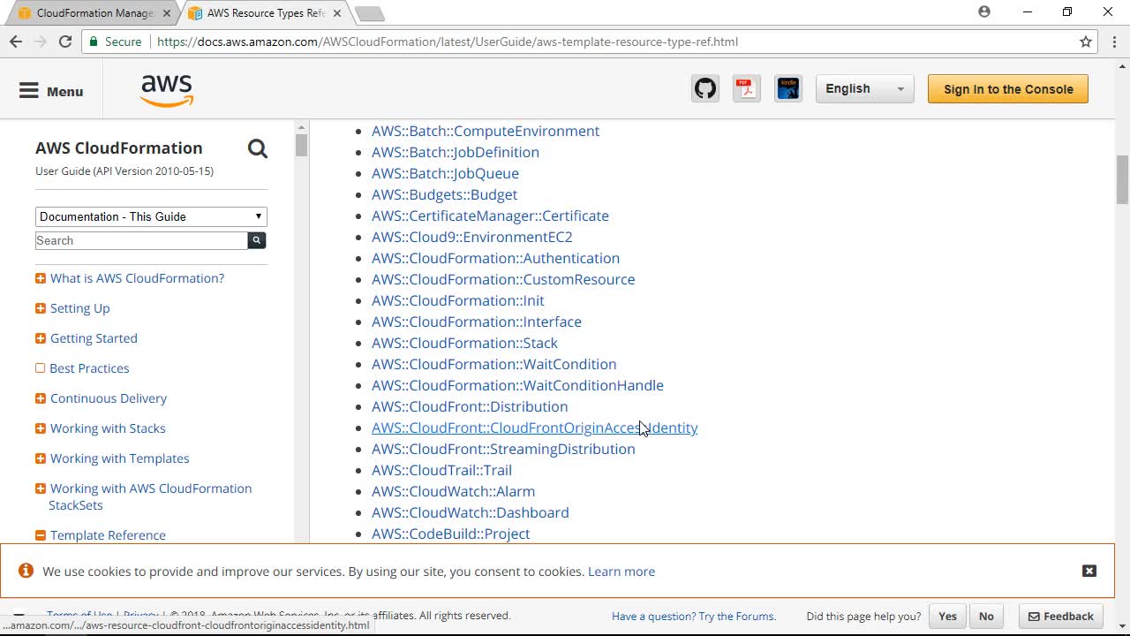
Task: Click the browser address bar URL
Action: [448, 42]
